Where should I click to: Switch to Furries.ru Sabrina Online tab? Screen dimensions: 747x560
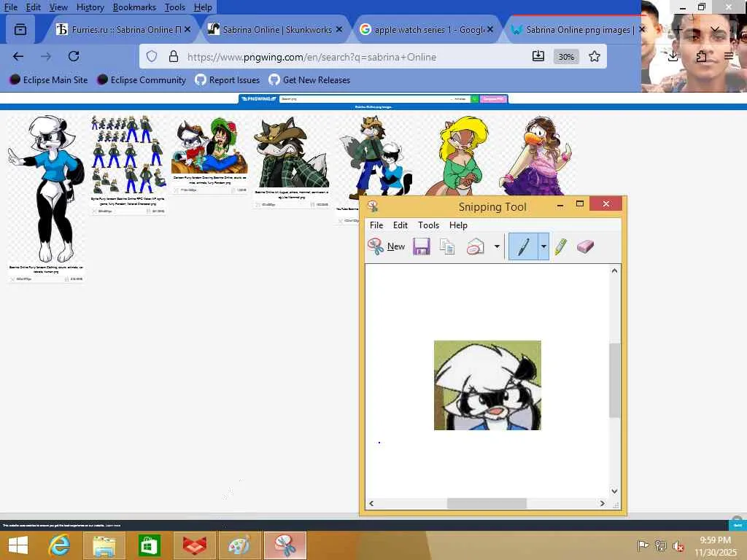coord(119,29)
